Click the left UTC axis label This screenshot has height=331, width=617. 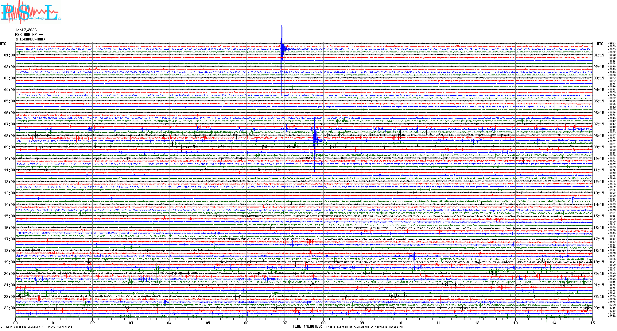(x=3, y=44)
